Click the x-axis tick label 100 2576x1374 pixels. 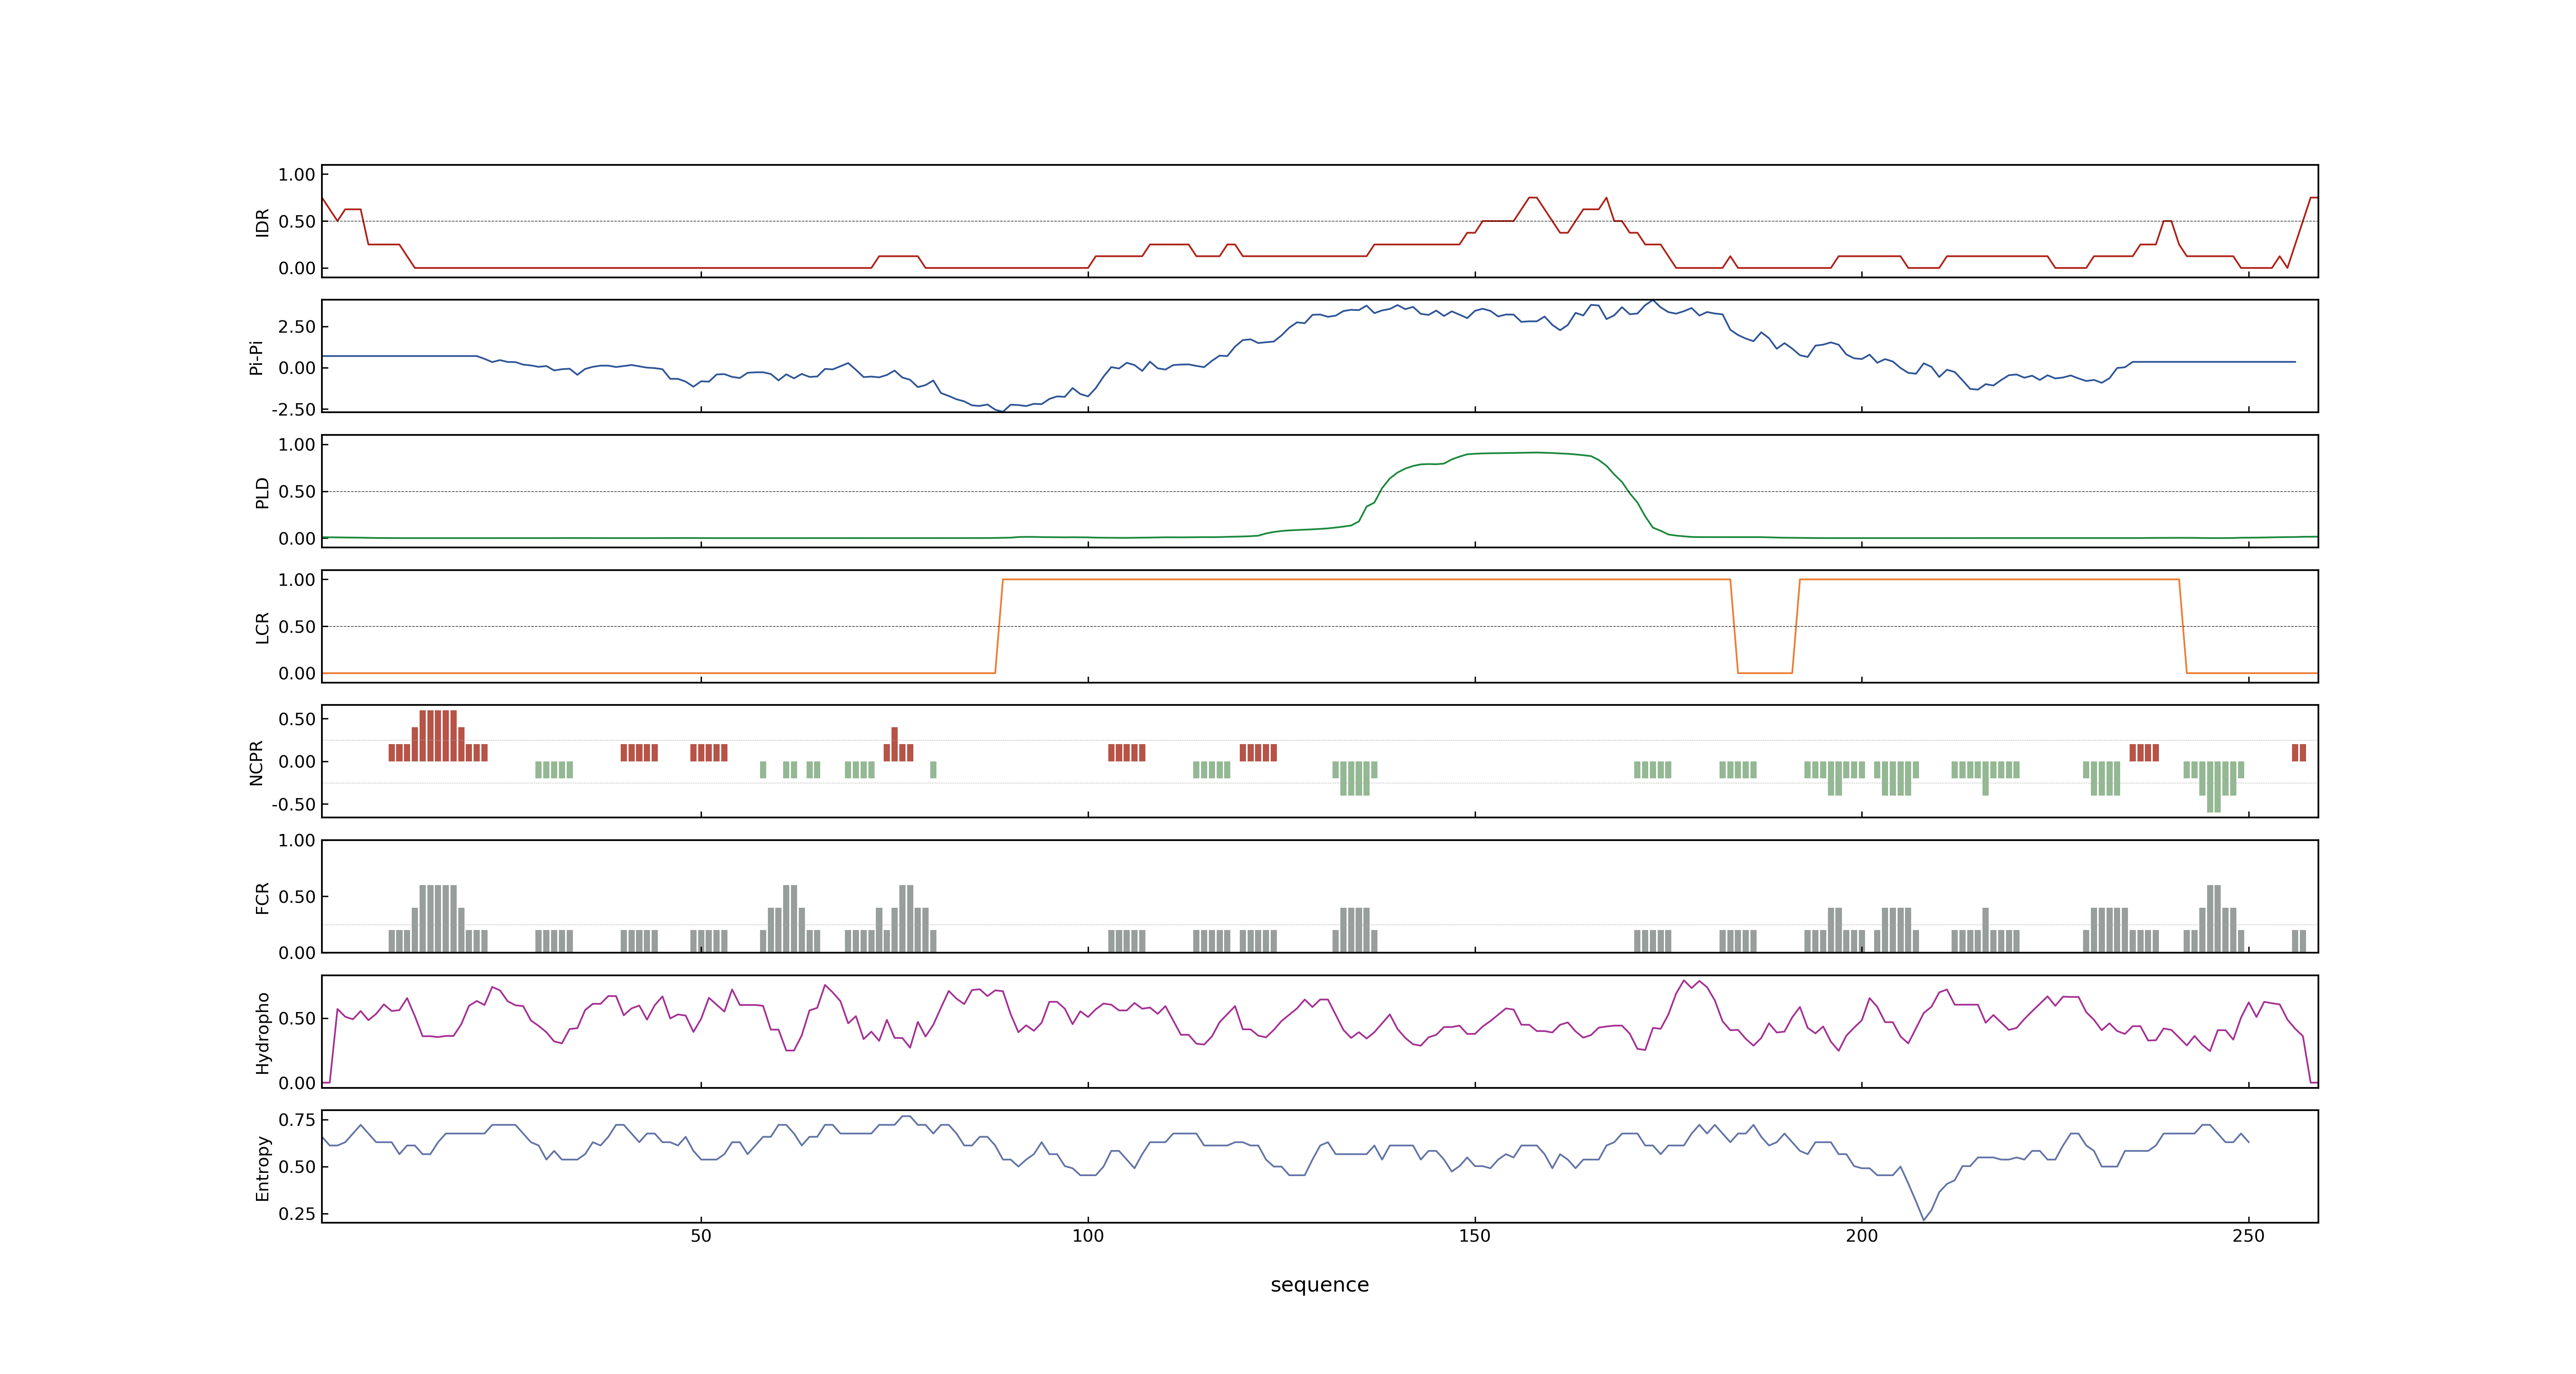1088,1236
